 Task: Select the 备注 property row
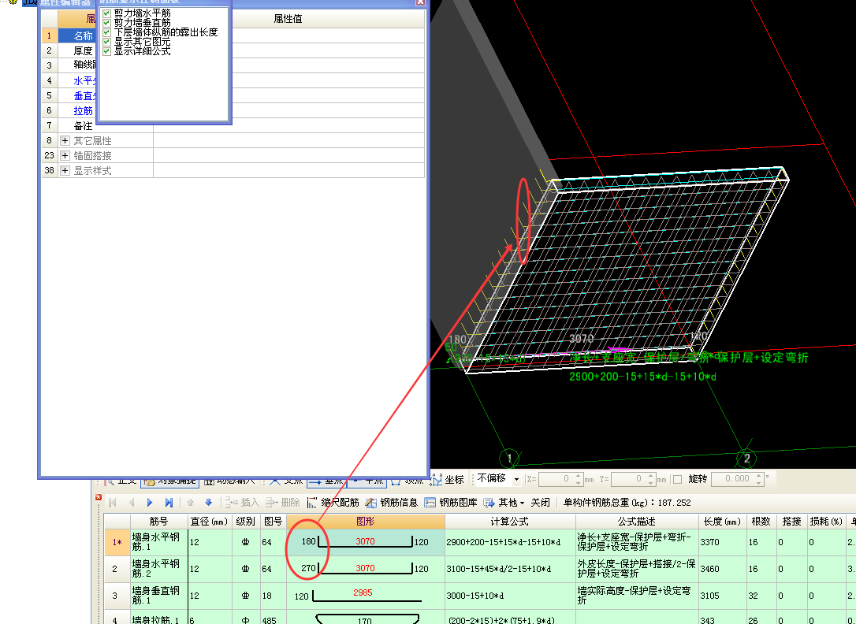(x=233, y=125)
